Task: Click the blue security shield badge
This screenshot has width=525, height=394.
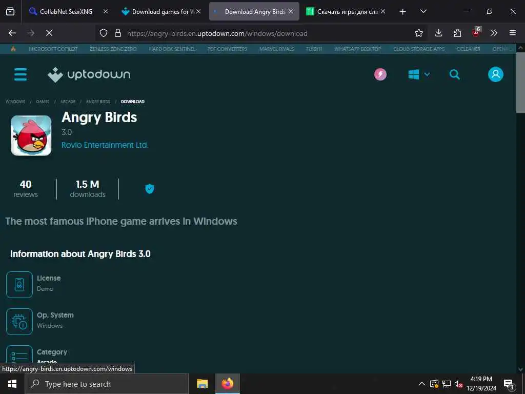Action: (x=150, y=189)
